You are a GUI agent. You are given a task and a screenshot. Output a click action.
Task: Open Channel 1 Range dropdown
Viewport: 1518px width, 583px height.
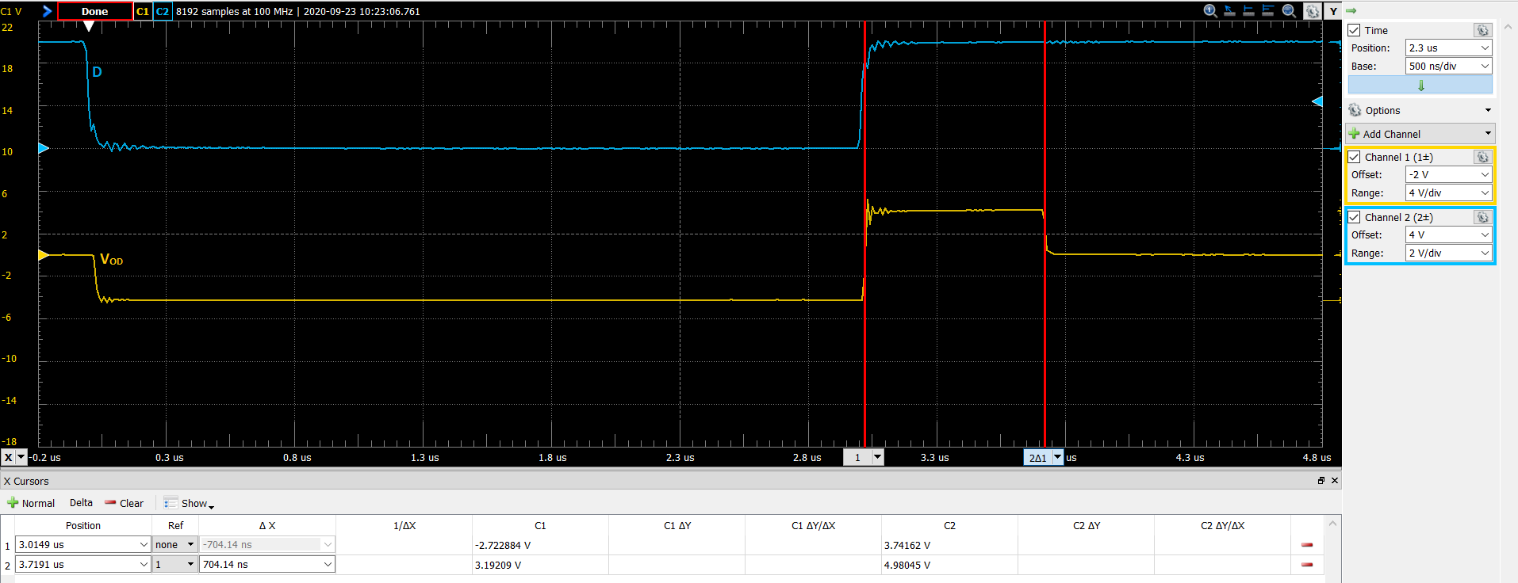pos(1485,193)
